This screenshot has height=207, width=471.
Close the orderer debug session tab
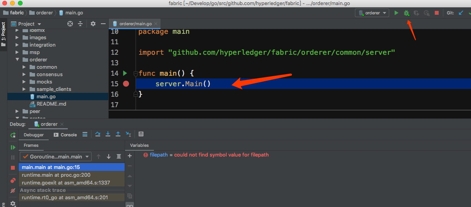point(62,124)
